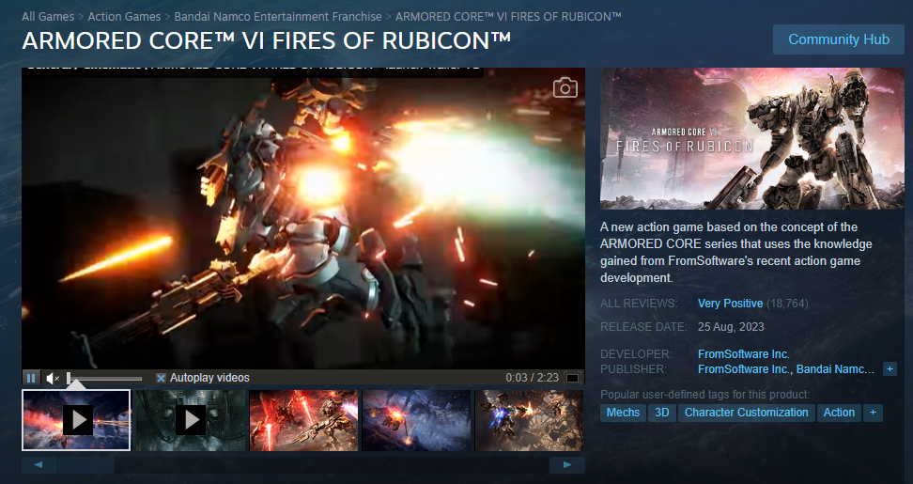Expand more tags with plus button
Viewport: 913px width, 484px height.
point(873,413)
